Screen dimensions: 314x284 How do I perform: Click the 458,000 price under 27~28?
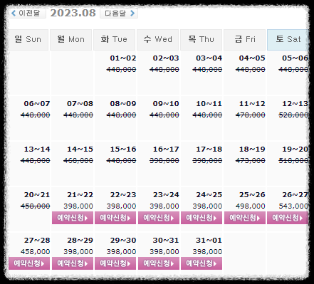tap(35, 251)
